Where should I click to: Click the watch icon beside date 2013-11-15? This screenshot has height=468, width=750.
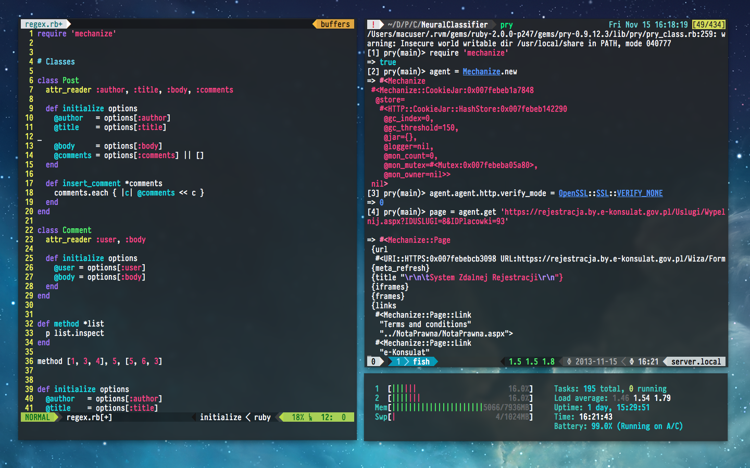[569, 361]
